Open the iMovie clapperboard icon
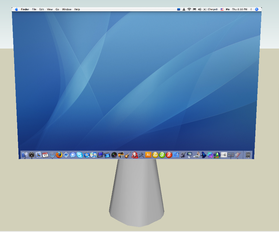This screenshot has height=232, width=279. pos(107,155)
